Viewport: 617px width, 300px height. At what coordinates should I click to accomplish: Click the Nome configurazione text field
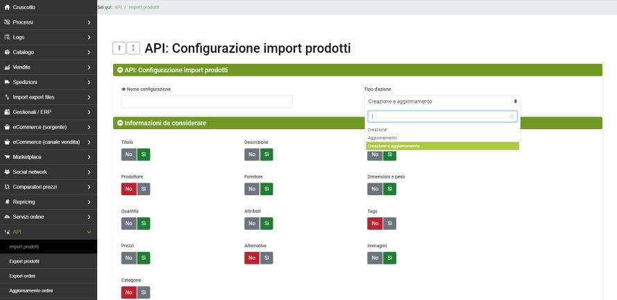tap(207, 101)
